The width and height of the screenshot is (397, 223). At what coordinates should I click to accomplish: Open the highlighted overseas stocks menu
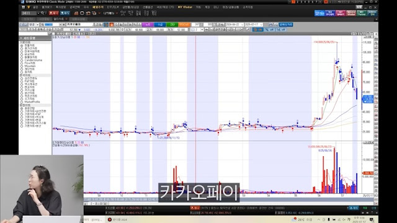click(x=98, y=7)
